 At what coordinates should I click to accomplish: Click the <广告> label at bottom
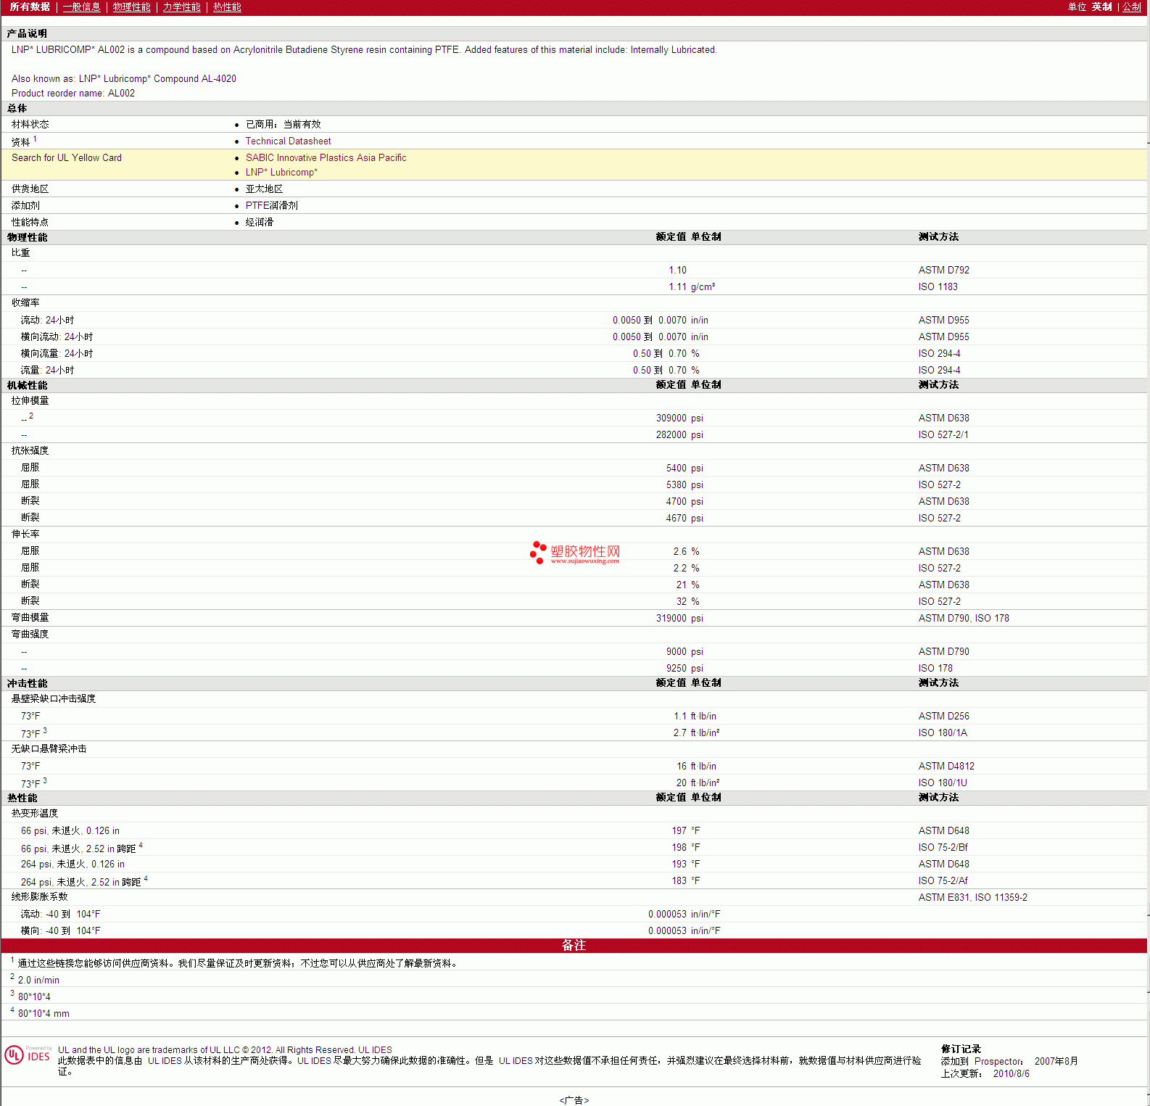point(574,1100)
